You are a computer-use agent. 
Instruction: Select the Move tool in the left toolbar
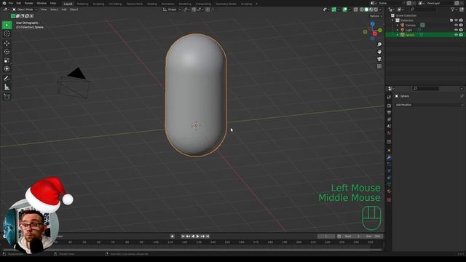coord(7,43)
